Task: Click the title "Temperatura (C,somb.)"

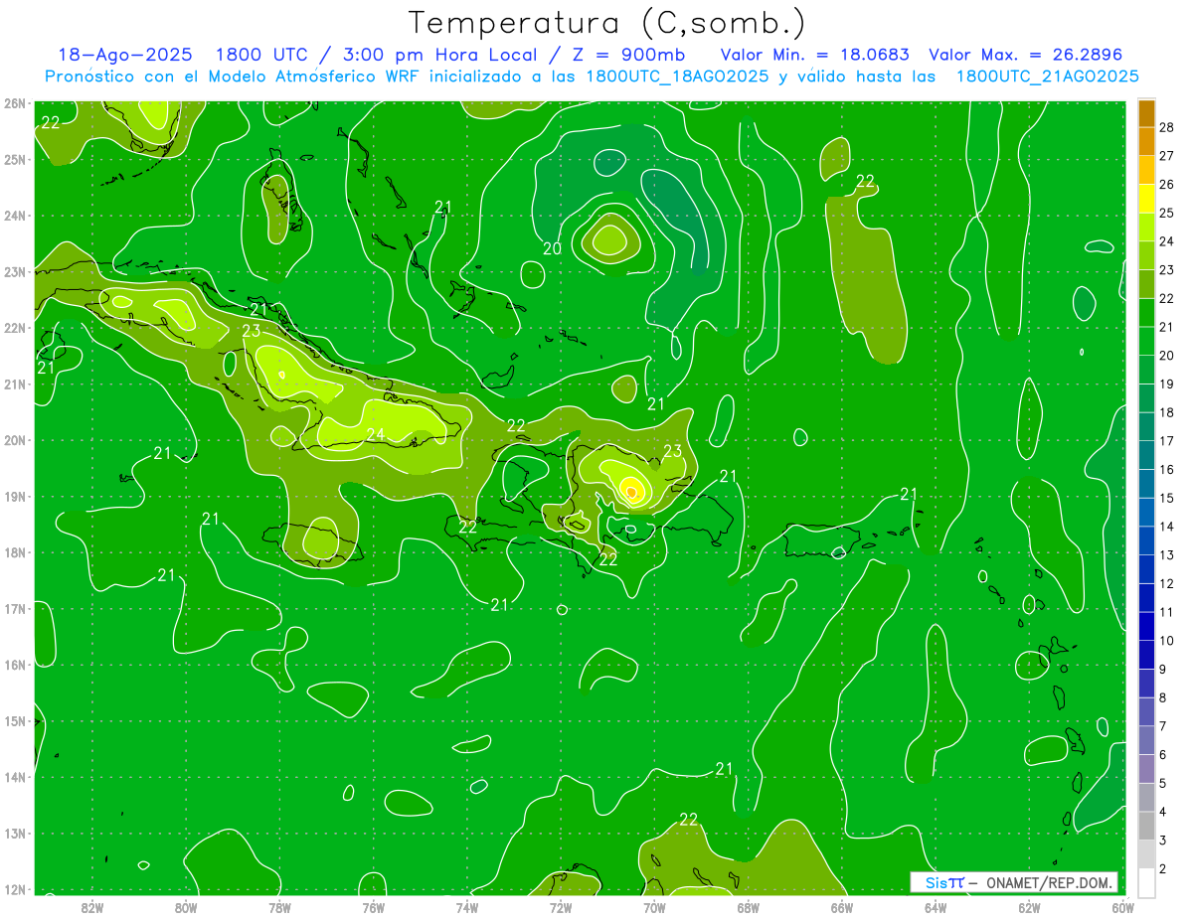Action: [607, 23]
